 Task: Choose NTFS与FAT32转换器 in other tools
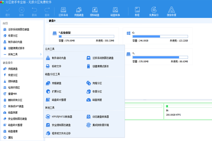coord(62,116)
